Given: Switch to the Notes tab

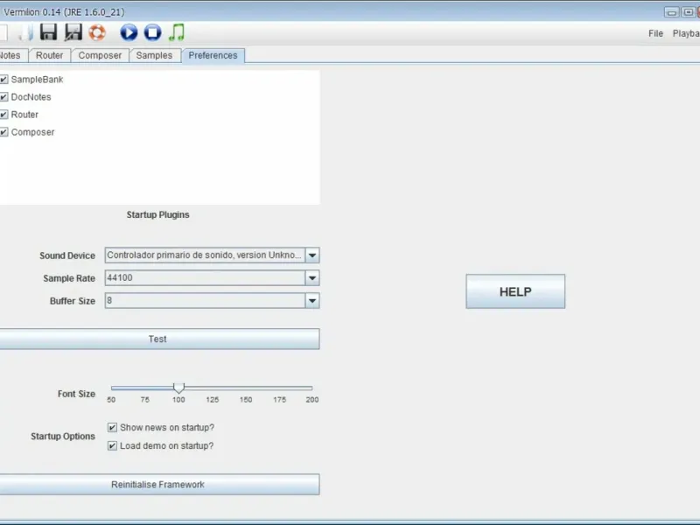Looking at the screenshot, I should (12, 55).
